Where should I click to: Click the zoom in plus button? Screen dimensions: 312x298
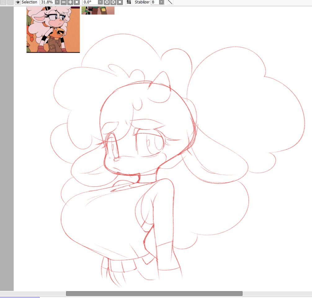click(x=70, y=2)
